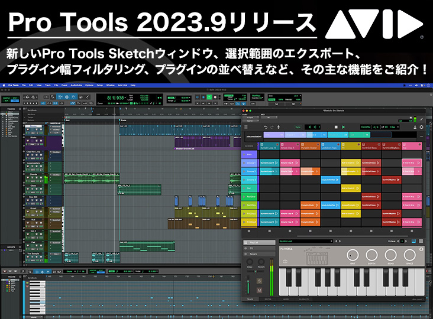Select the EQ insert slot

point(259,249)
